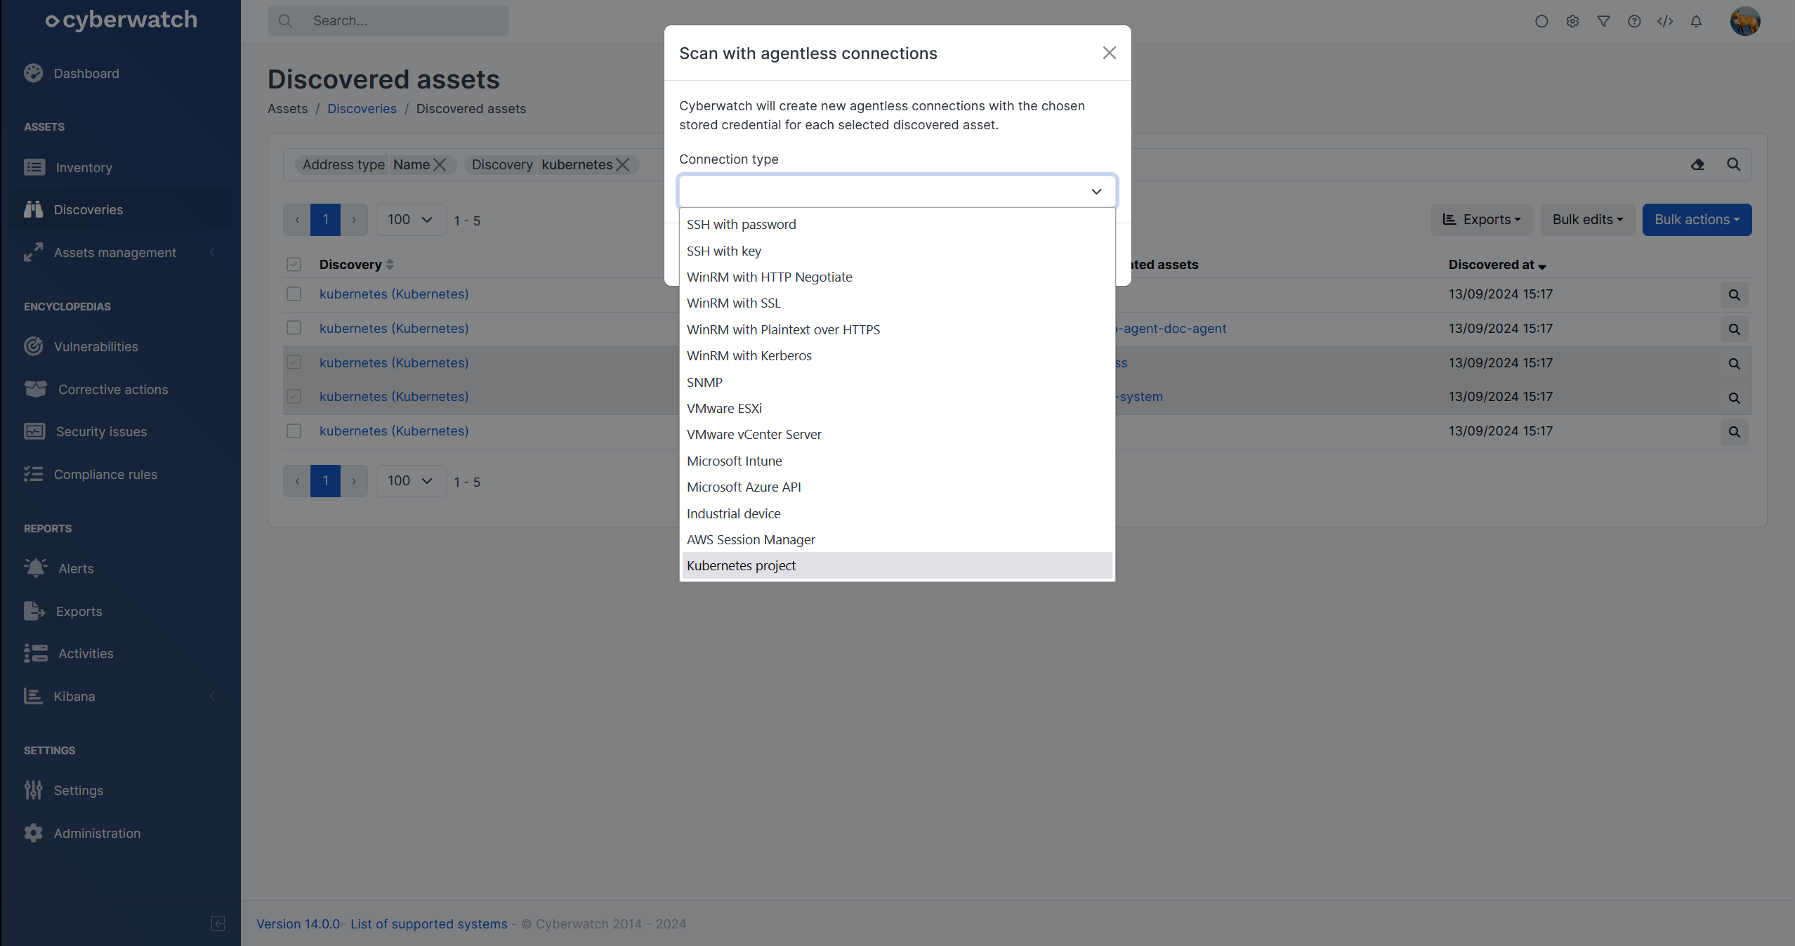Click the magnifier icon on the first asset row

1734,295
